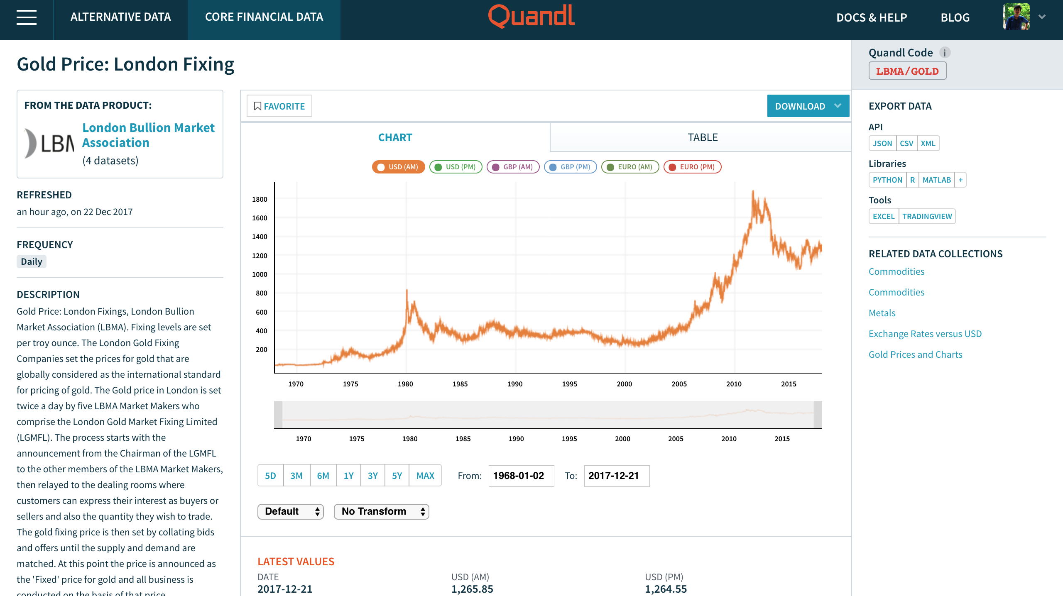Click the left range navigator handle
Screen dimensions: 1063x596
[279, 415]
